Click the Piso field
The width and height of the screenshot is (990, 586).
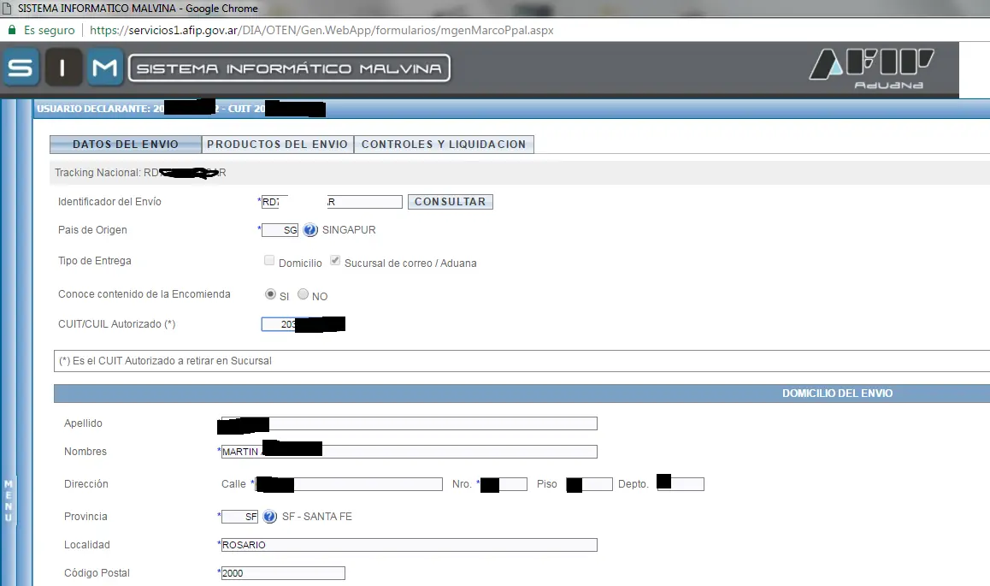point(590,484)
